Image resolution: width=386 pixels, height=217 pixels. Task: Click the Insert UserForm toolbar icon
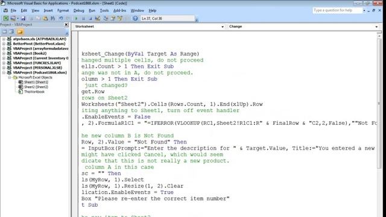click(13, 18)
